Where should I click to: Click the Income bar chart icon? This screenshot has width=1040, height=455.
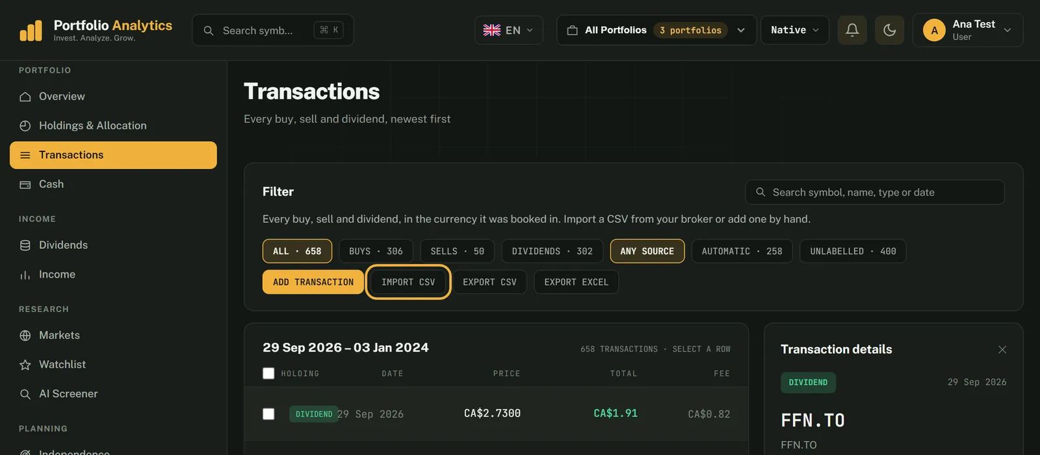(25, 275)
